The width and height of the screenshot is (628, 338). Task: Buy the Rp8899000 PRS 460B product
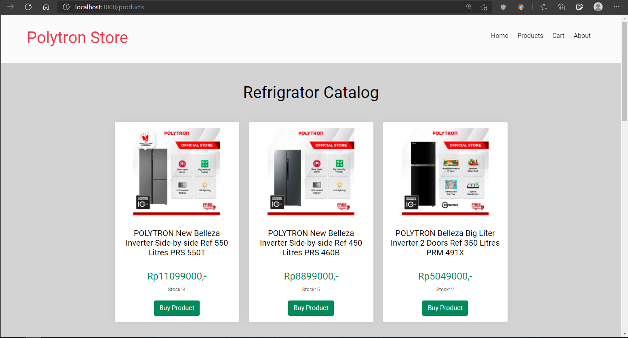[311, 308]
